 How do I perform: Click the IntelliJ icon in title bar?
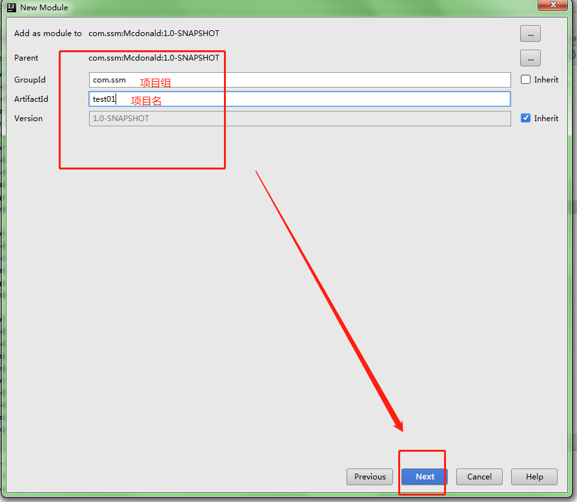(x=12, y=7)
